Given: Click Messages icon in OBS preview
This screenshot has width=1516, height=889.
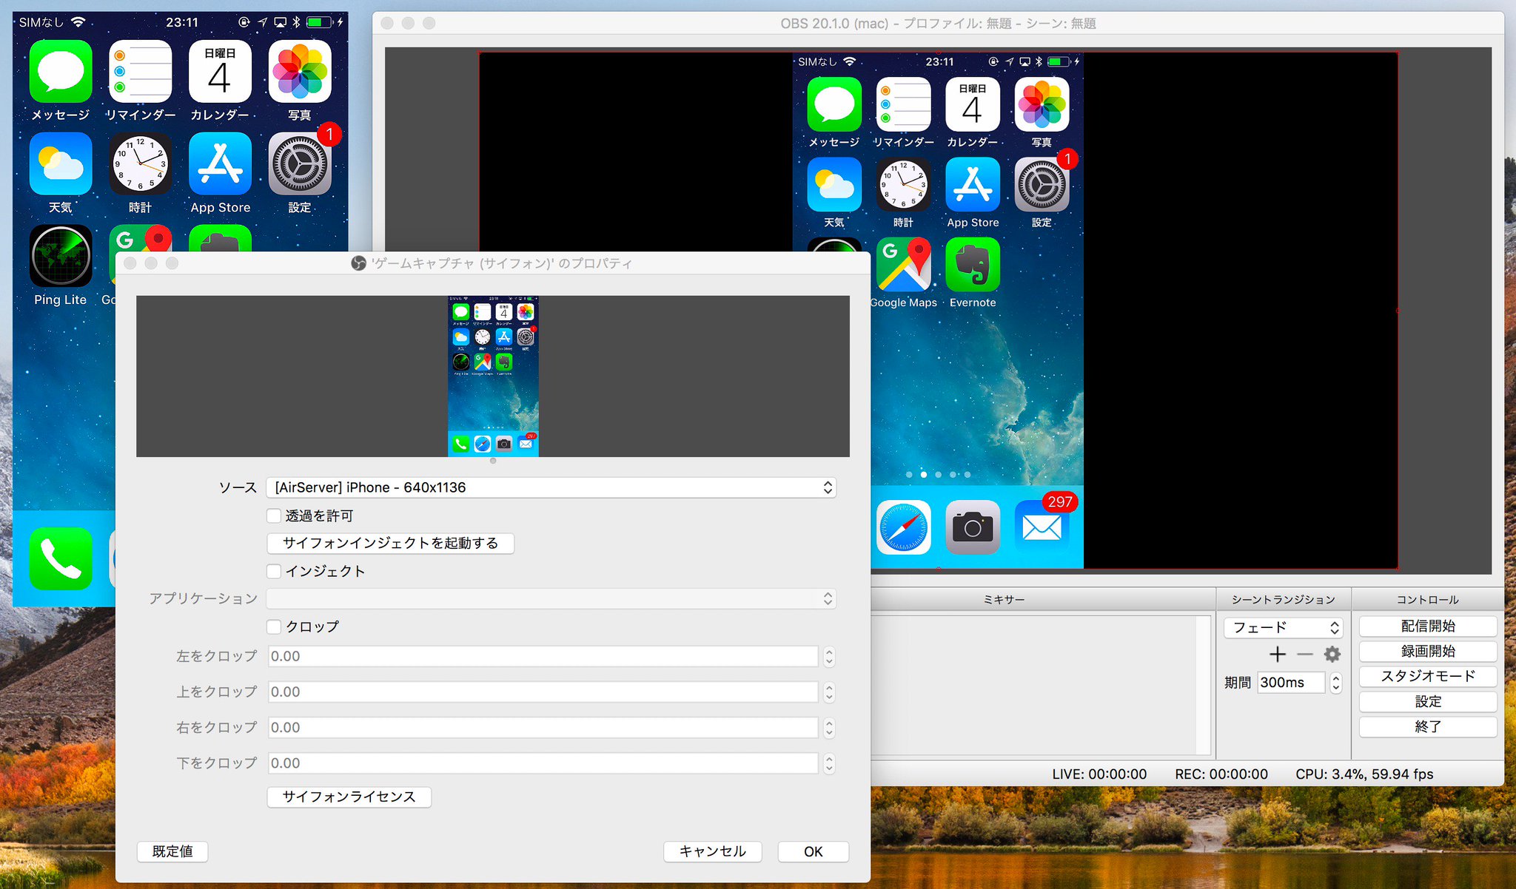Looking at the screenshot, I should (834, 104).
